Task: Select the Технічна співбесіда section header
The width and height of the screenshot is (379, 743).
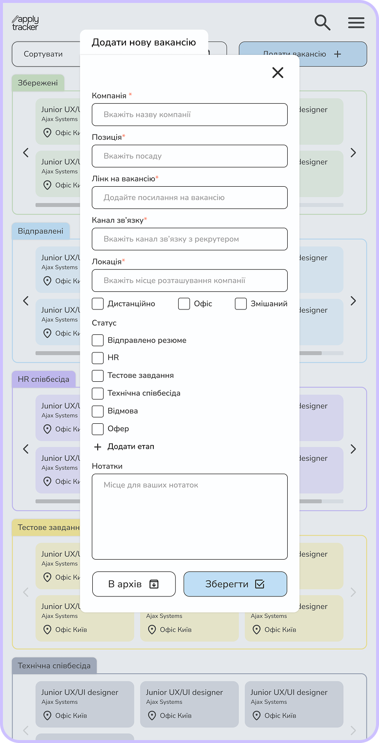Action: click(55, 665)
